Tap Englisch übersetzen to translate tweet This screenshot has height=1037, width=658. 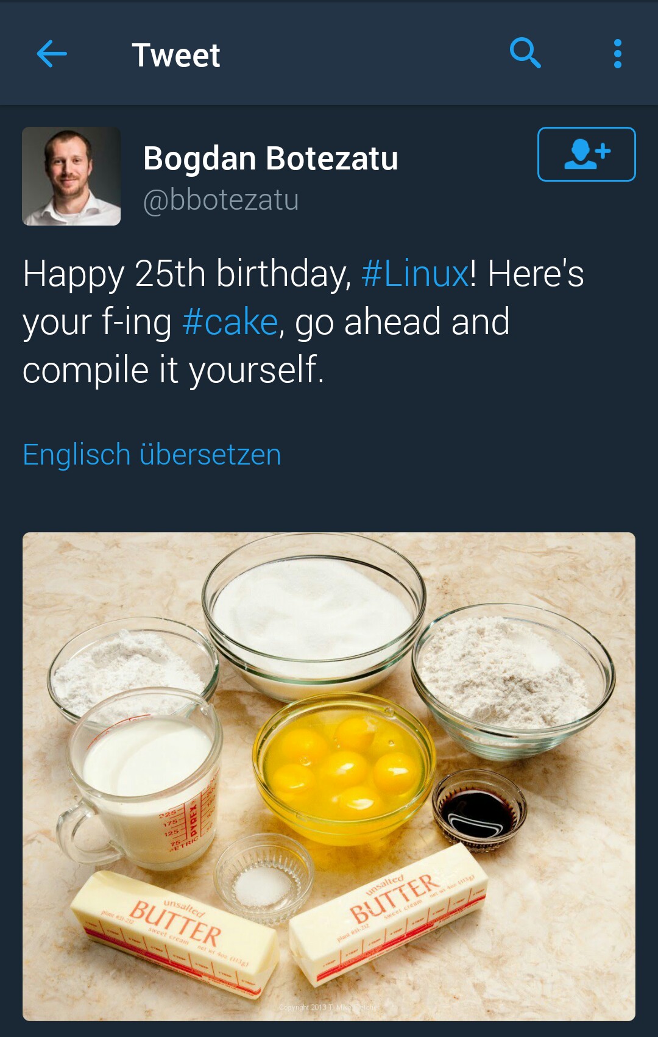click(152, 455)
